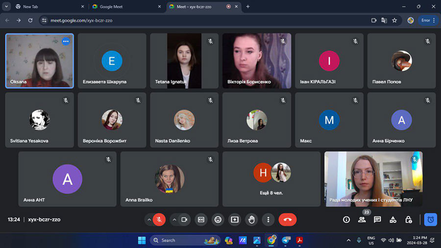Go back in the browser

7,20
